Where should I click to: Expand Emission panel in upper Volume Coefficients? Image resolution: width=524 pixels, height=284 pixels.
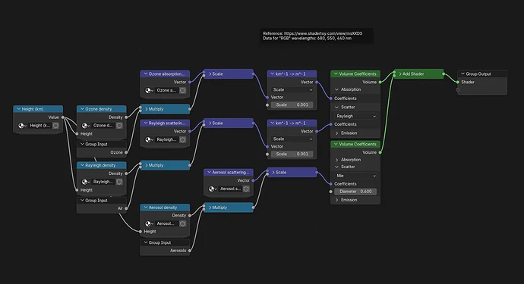click(x=337, y=133)
